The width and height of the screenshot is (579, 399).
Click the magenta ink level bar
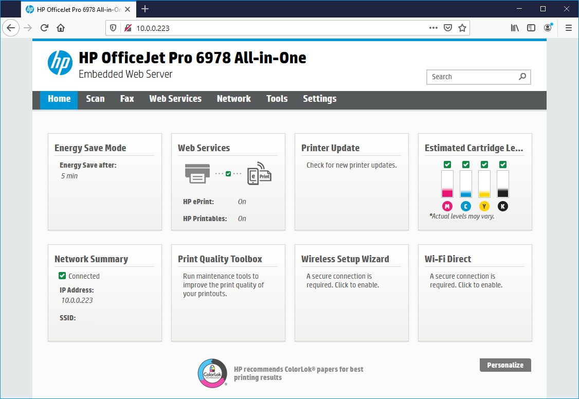point(447,184)
